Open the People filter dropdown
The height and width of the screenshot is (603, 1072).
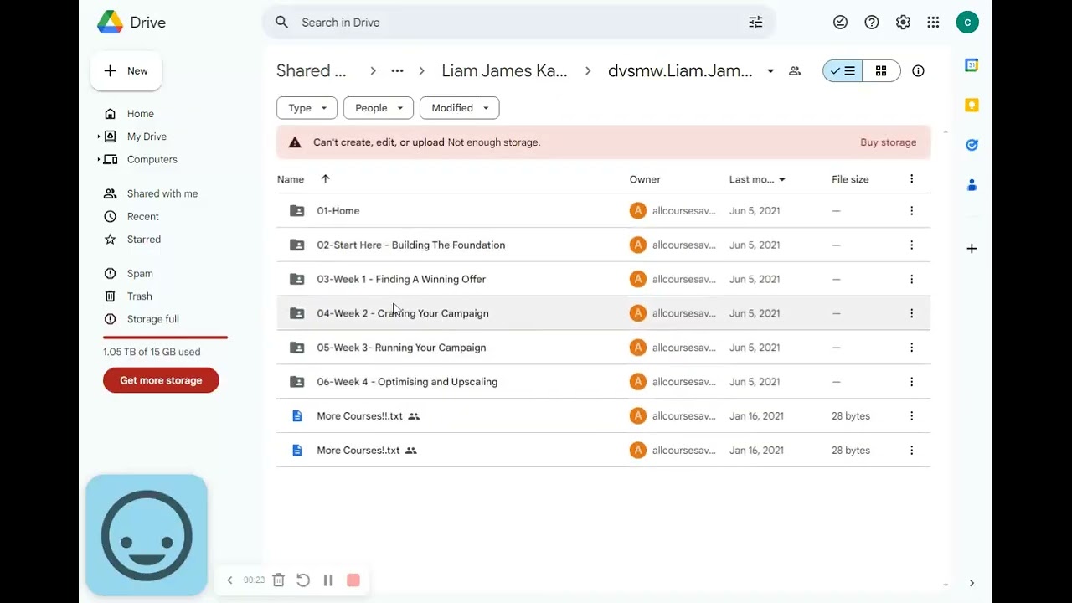coord(378,108)
